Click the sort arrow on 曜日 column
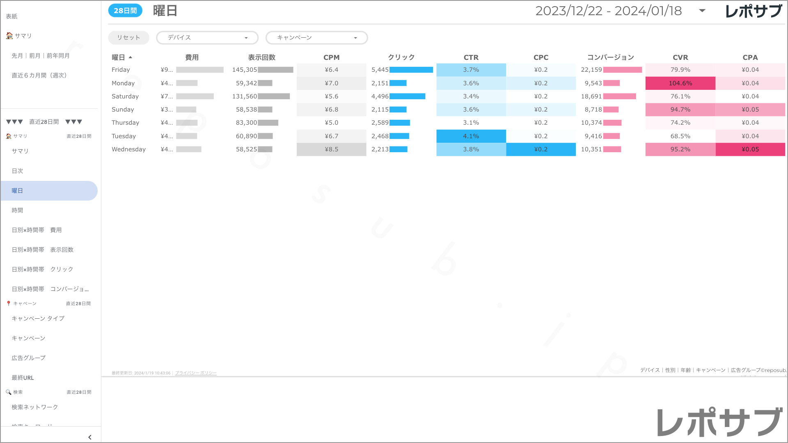Image resolution: width=788 pixels, height=443 pixels. (131, 57)
